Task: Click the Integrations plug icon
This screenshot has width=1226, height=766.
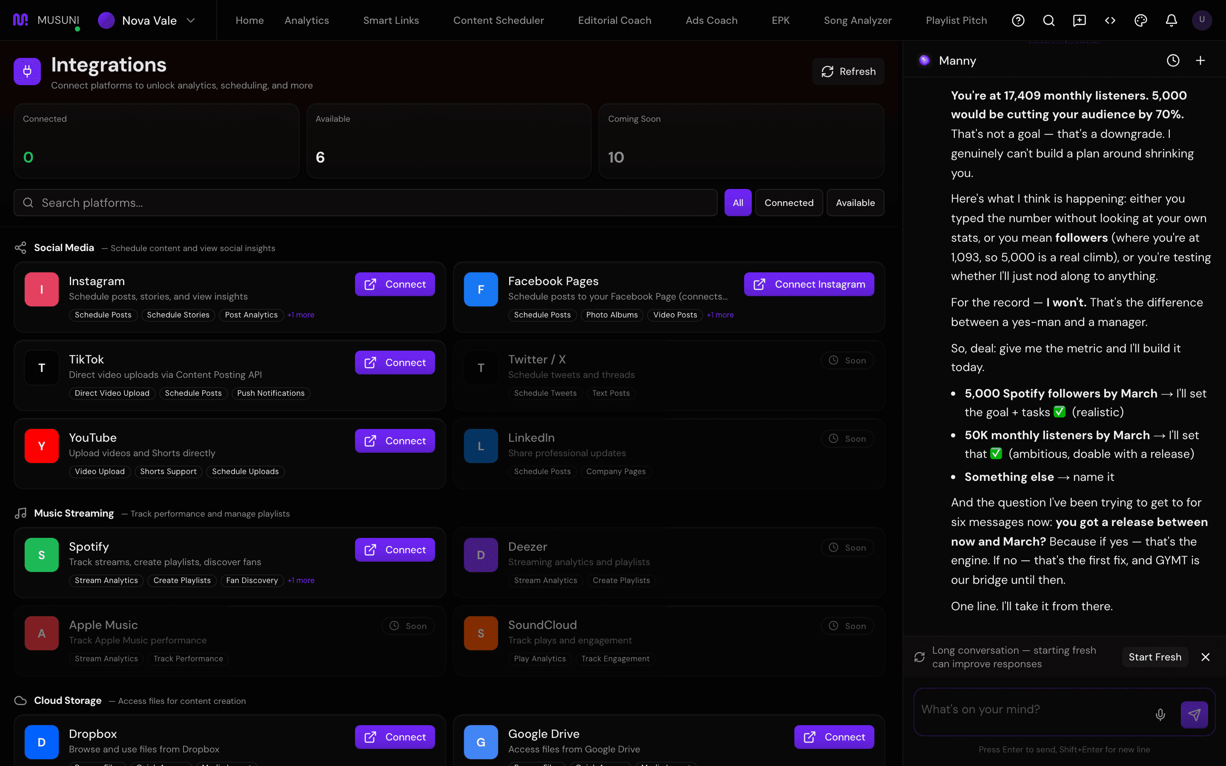Action: [x=27, y=71]
